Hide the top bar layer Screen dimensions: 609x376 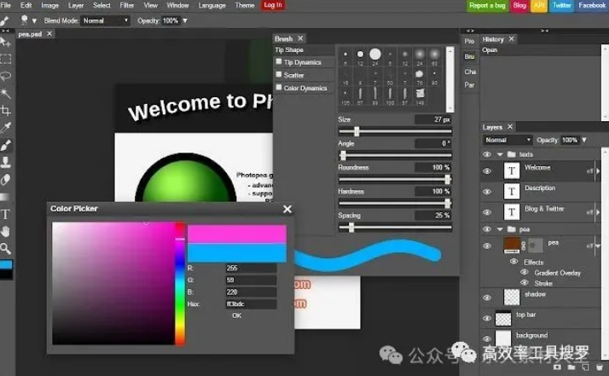[x=487, y=319]
